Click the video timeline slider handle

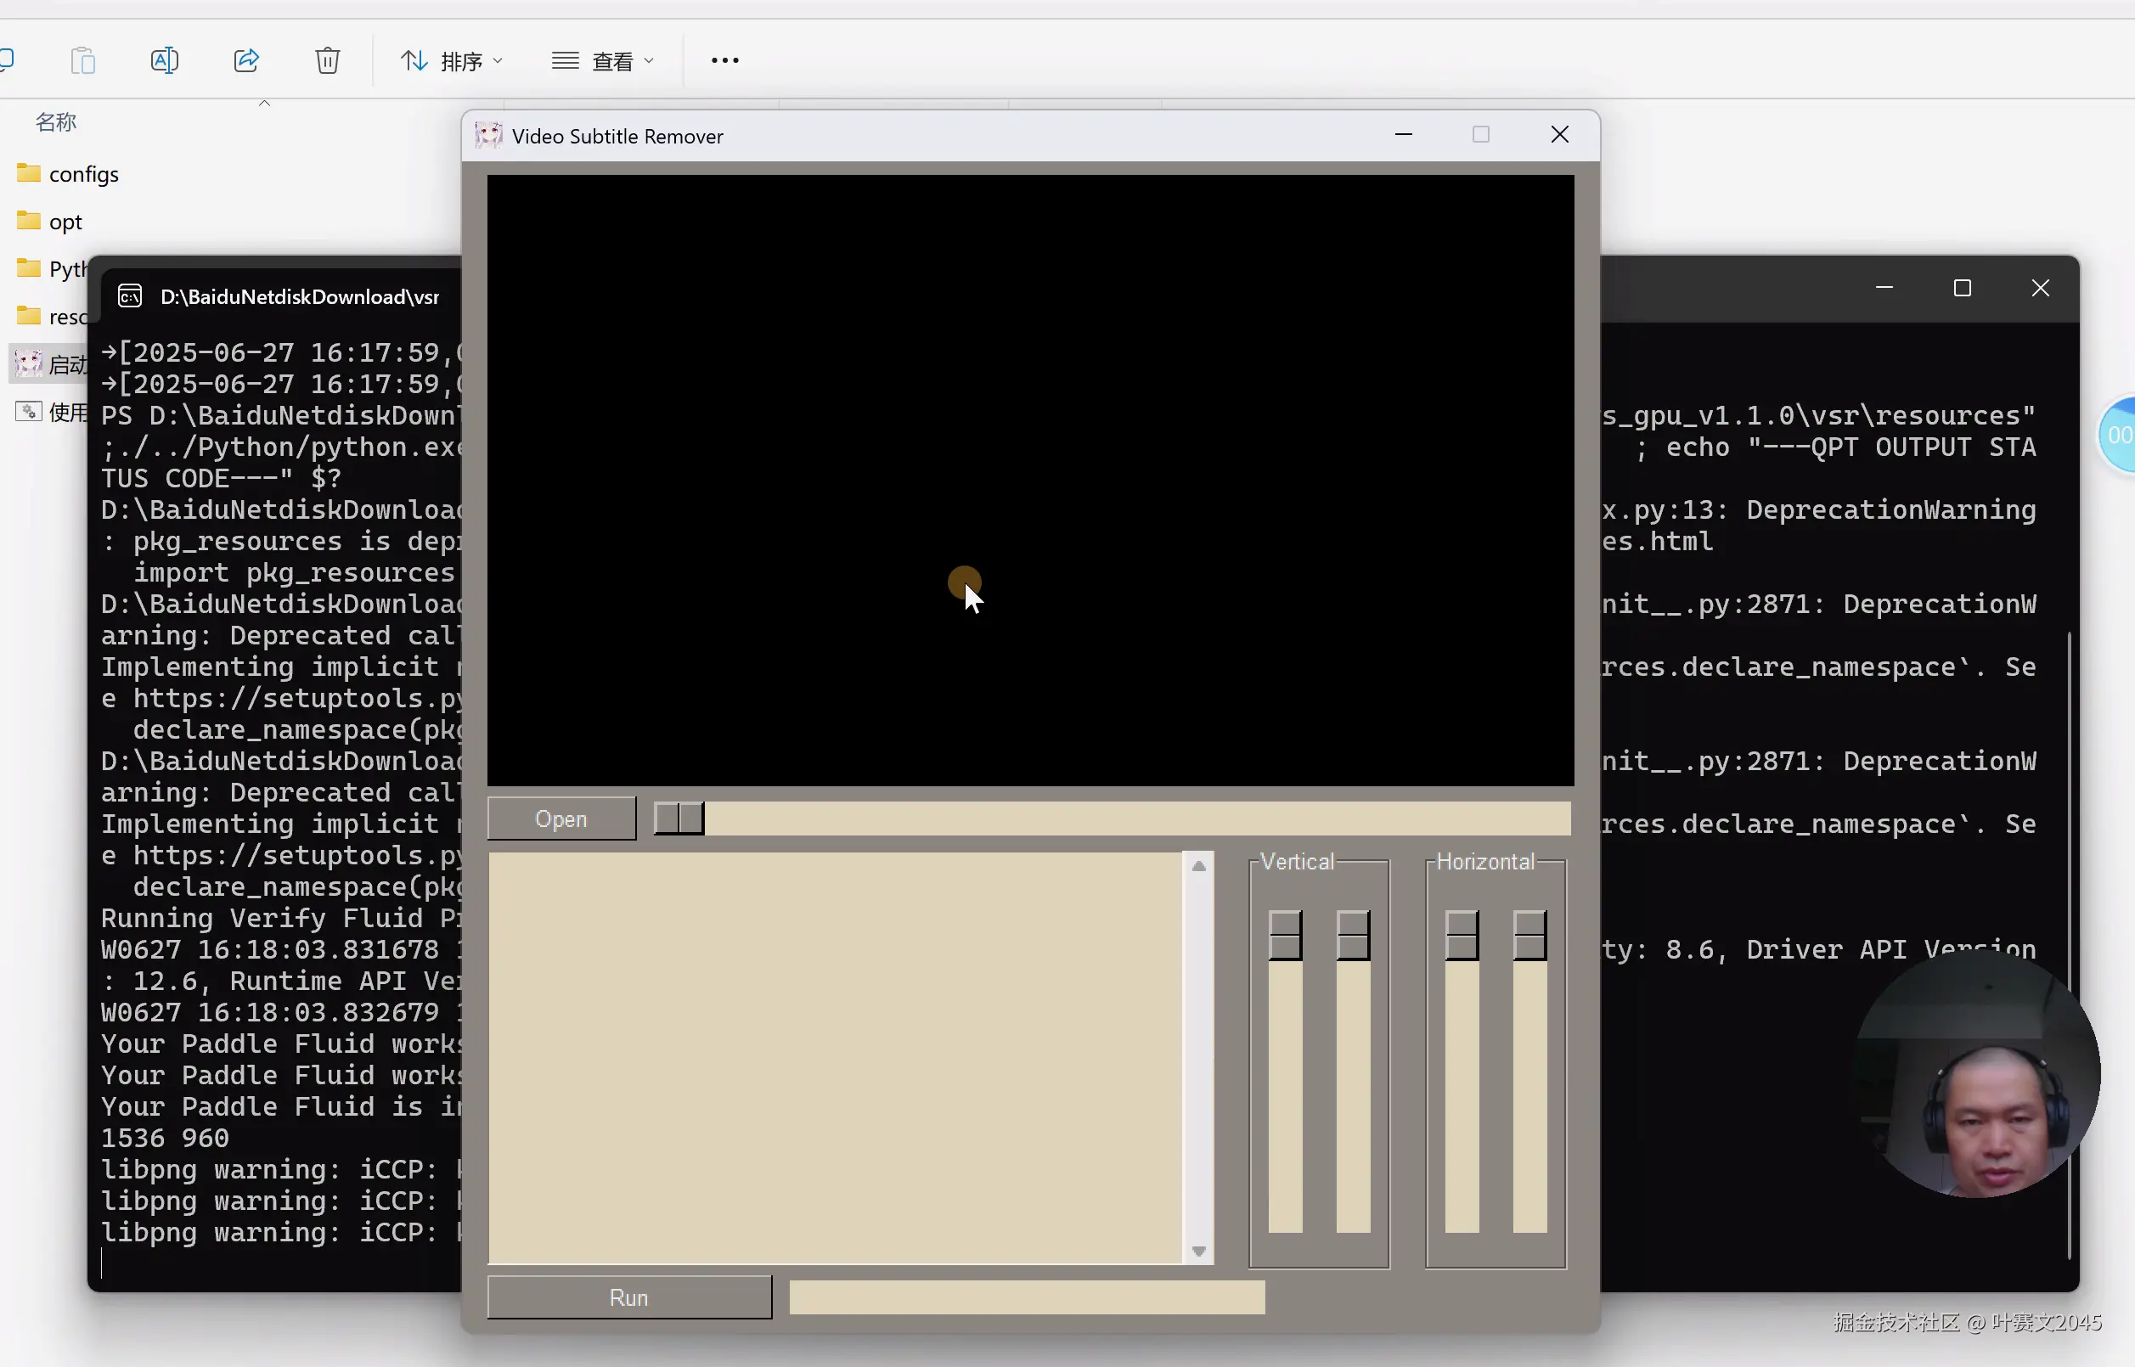pos(679,819)
